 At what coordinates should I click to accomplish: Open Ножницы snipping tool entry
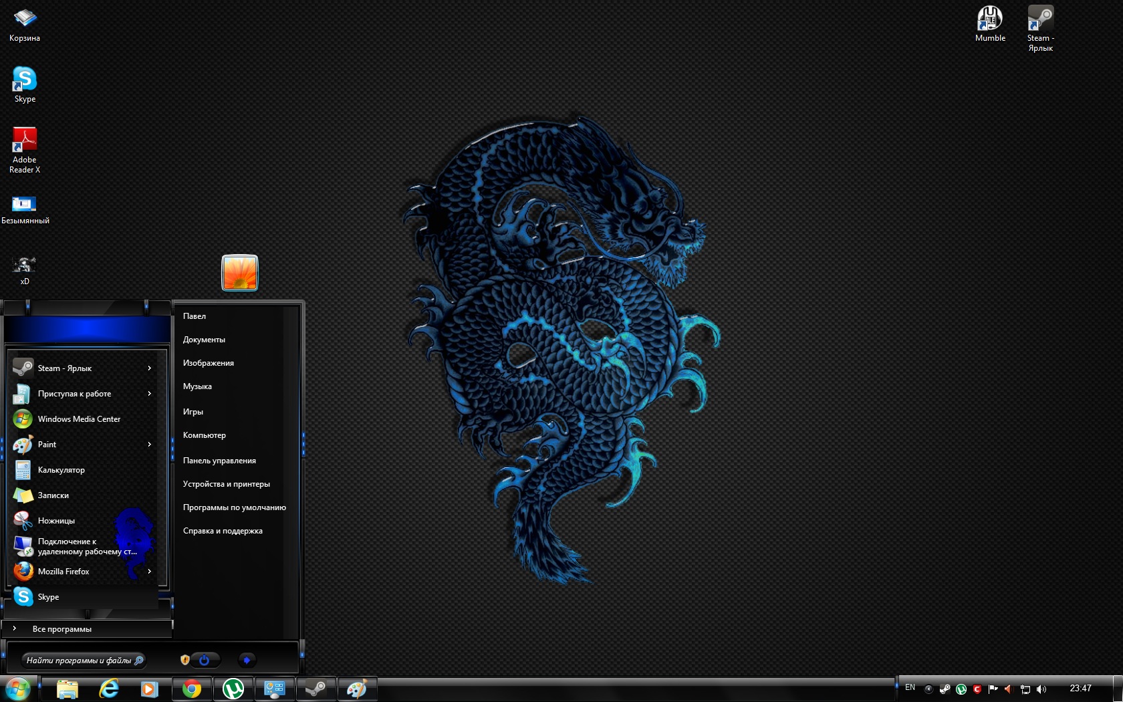84,521
